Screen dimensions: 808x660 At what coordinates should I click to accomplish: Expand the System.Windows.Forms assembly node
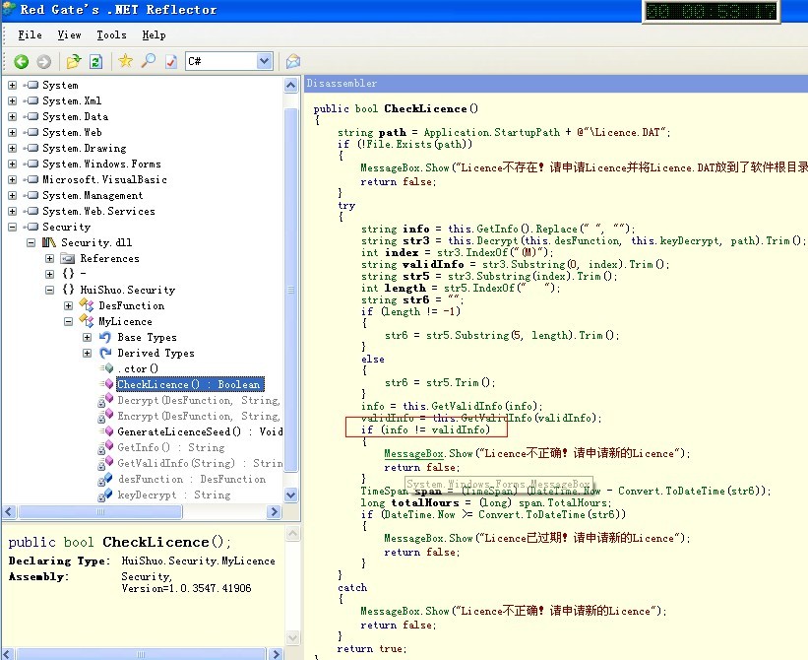13,164
